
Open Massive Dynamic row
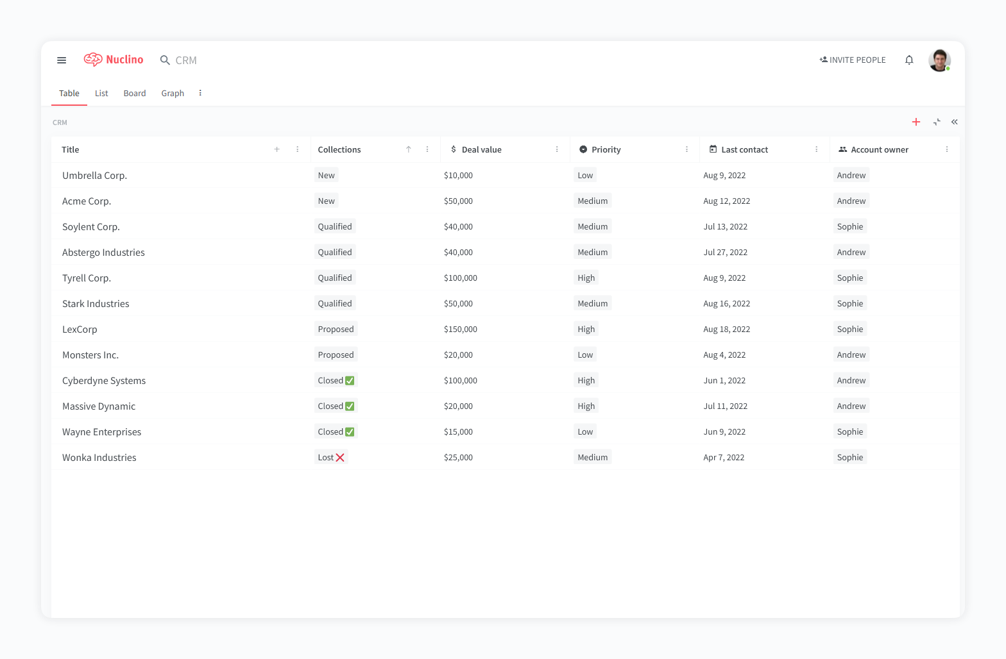(x=99, y=406)
